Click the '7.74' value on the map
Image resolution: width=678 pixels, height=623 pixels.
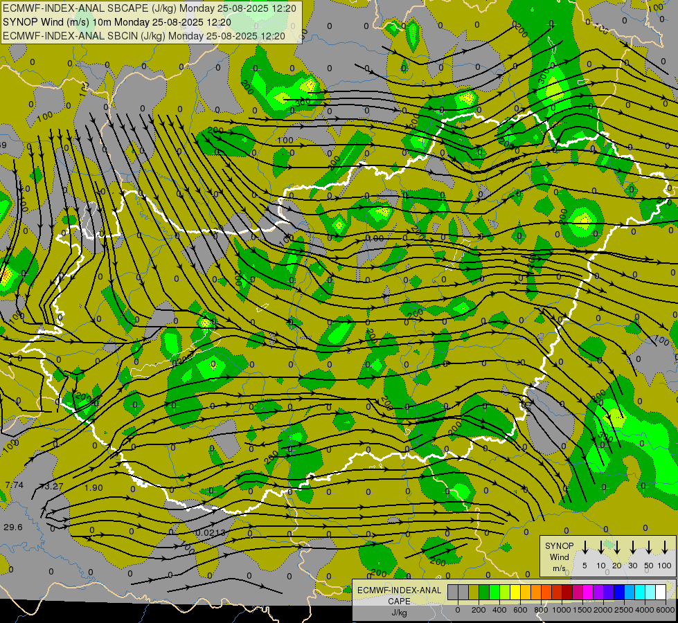(x=15, y=485)
